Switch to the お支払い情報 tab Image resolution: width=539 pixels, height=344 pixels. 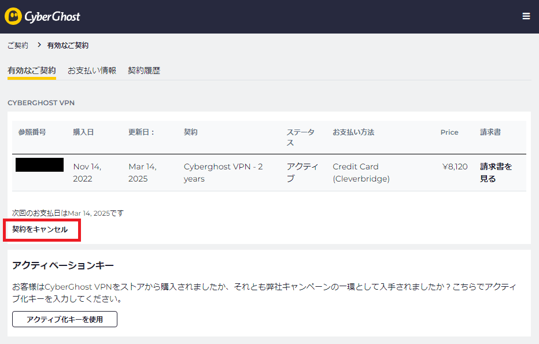92,71
